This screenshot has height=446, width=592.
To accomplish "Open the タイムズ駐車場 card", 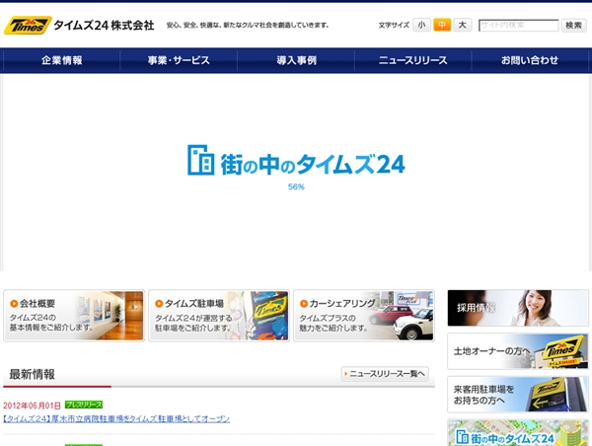I will pyautogui.click(x=219, y=316).
